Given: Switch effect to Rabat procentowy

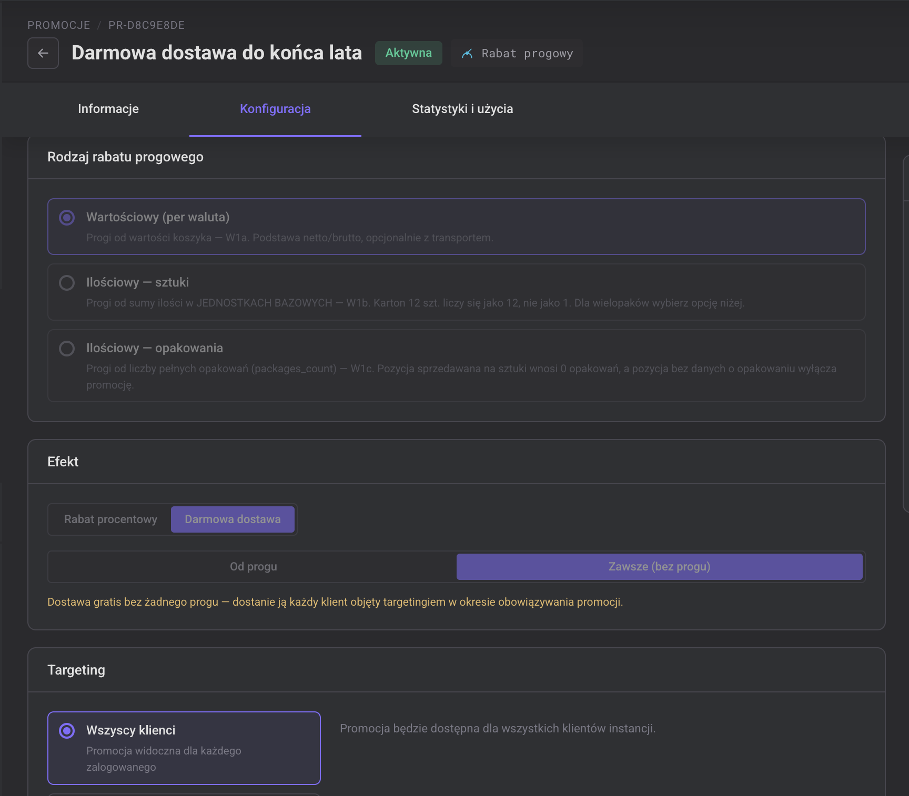Looking at the screenshot, I should coord(110,519).
